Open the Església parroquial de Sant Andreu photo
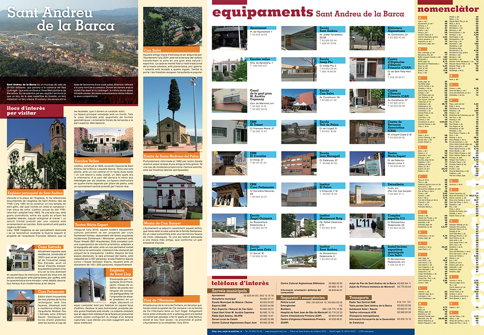The image size is (484, 335). (x=36, y=153)
